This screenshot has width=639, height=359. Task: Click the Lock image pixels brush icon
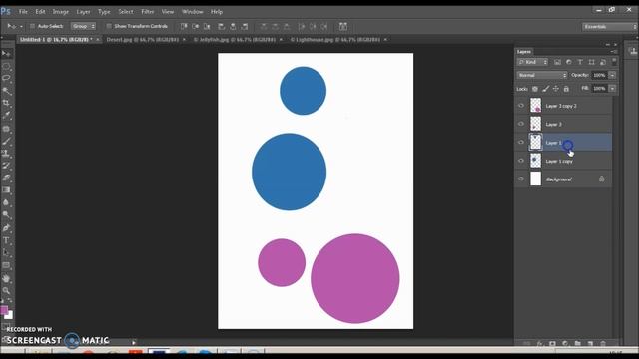pyautogui.click(x=546, y=89)
